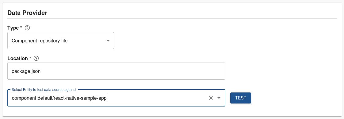Click the divider line under Data Provider
The width and height of the screenshot is (344, 119).
(172, 19)
